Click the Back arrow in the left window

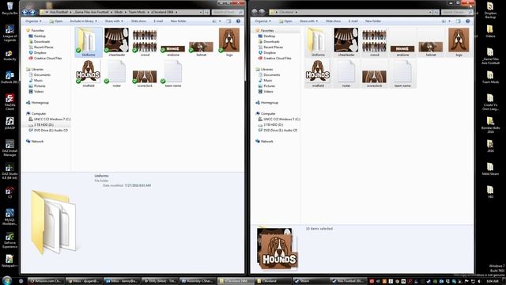[x=25, y=12]
